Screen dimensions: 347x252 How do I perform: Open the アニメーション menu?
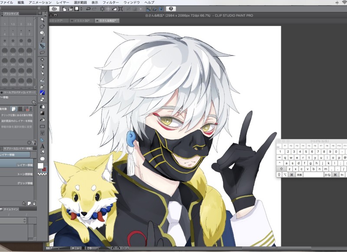(x=40, y=3)
